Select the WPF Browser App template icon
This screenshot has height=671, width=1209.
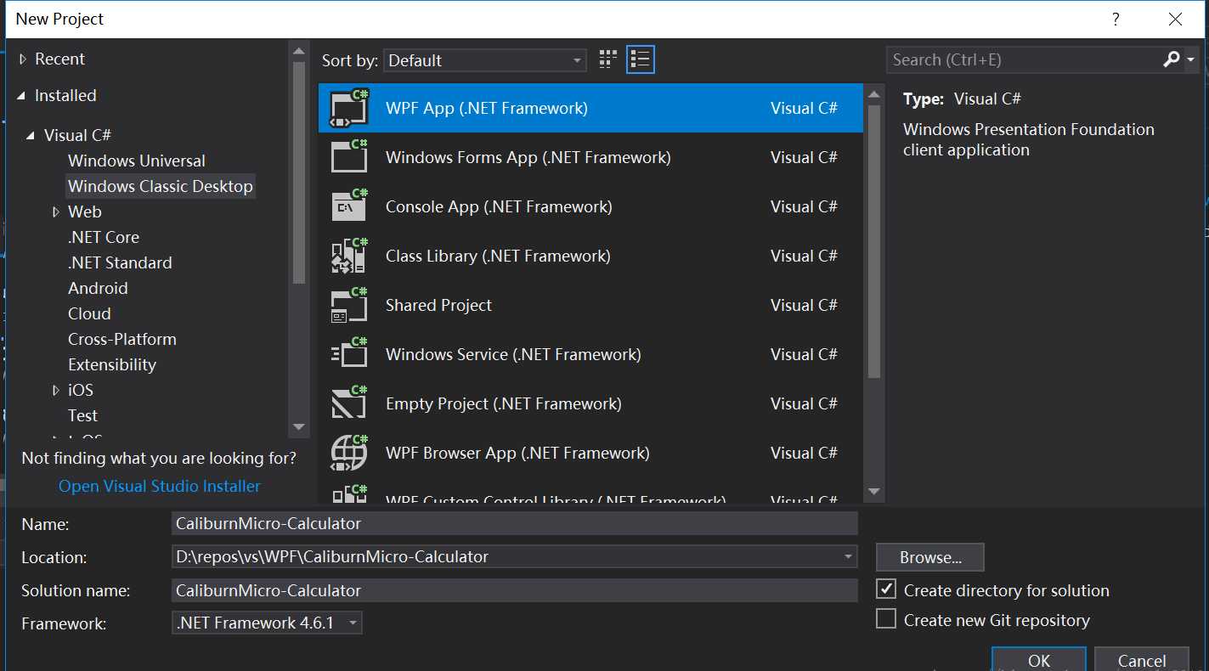coord(349,453)
